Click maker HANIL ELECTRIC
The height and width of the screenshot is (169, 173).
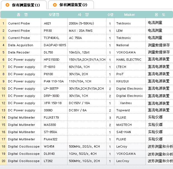(x=129, y=60)
